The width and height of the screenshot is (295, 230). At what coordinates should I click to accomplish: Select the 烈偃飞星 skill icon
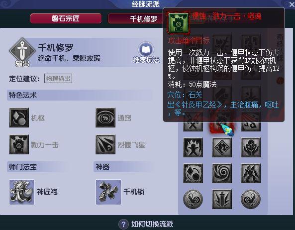pyautogui.click(x=105, y=144)
